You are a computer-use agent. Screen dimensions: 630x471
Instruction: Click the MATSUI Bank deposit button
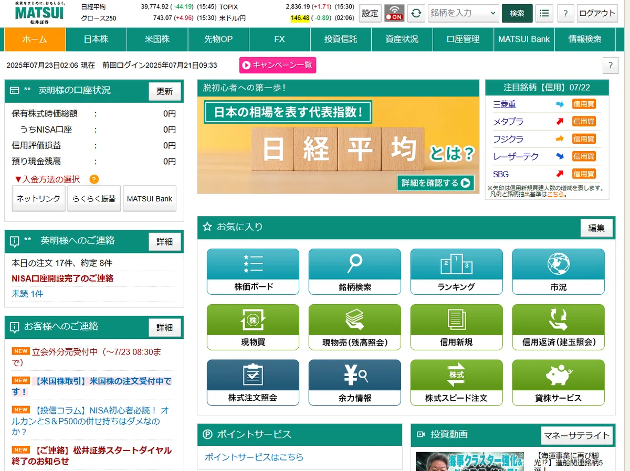tap(150, 199)
